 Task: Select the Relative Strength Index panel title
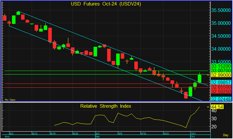[x=106, y=106]
